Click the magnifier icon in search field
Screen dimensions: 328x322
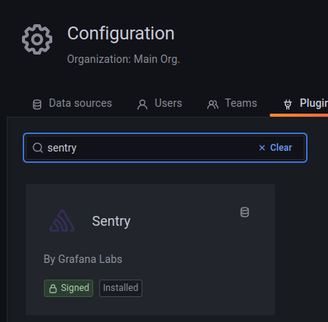pos(38,148)
